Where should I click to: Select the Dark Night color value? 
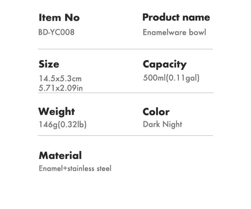coord(162,124)
